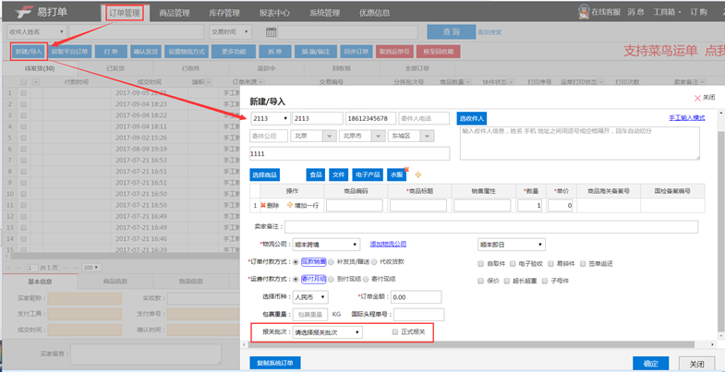Image resolution: width=725 pixels, height=372 pixels.
Task: Open the 北京市 city dropdown
Action: [x=362, y=136]
